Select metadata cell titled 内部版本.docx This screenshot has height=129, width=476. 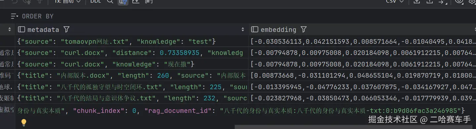point(132,75)
